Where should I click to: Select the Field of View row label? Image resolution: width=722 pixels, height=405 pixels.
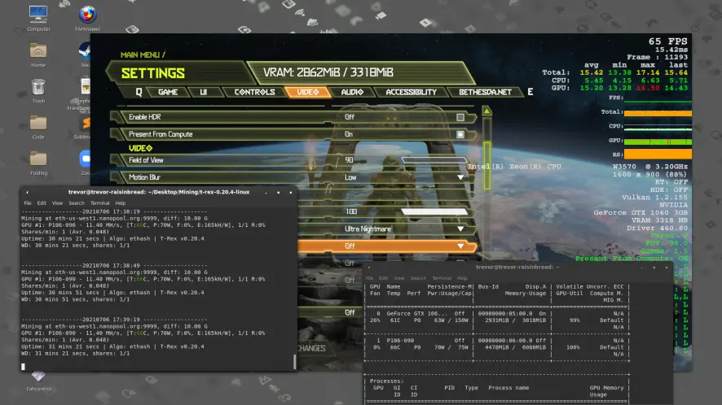pos(146,160)
